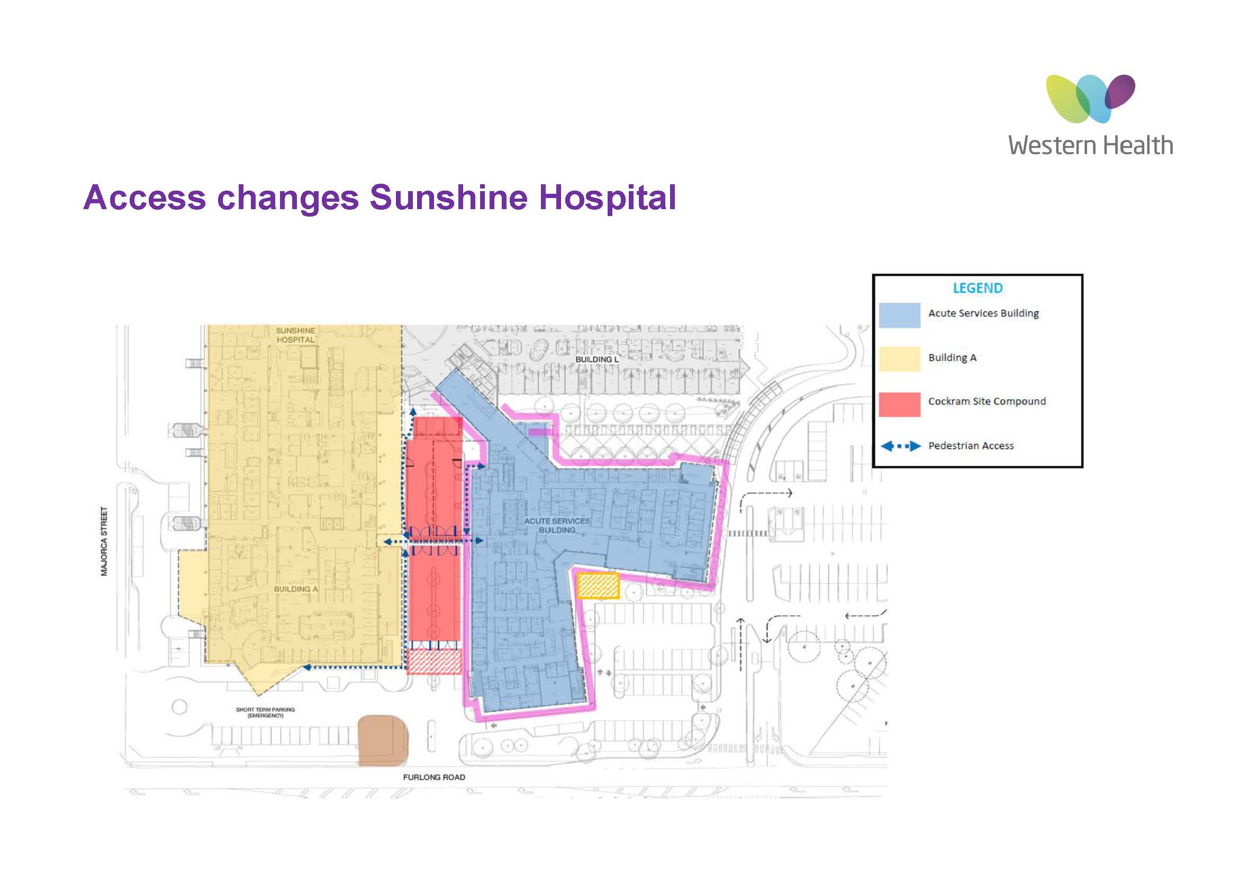Screen dimensions: 1238x871
Task: Click the yellow Building A legend swatch
Action: 899,359
